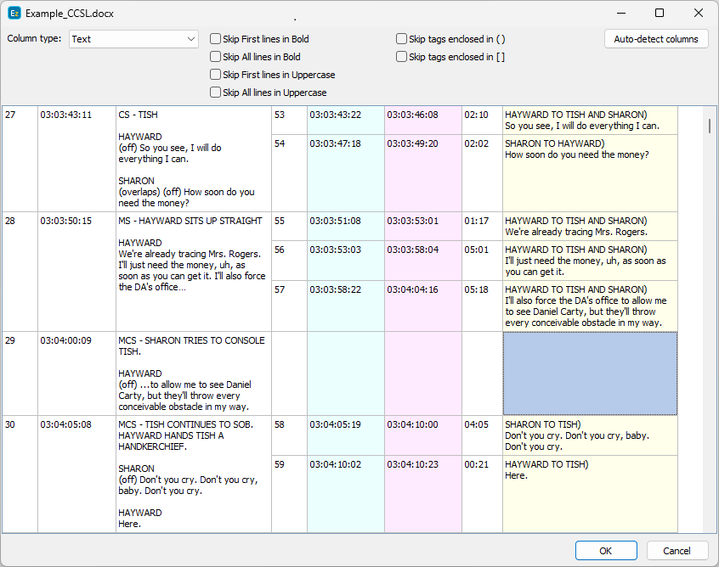Click the EZTitles app icon in title bar
Screen dimensions: 719x567
click(x=14, y=14)
